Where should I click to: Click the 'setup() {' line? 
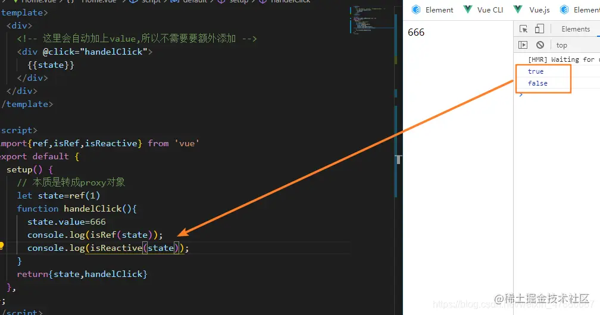coord(30,169)
